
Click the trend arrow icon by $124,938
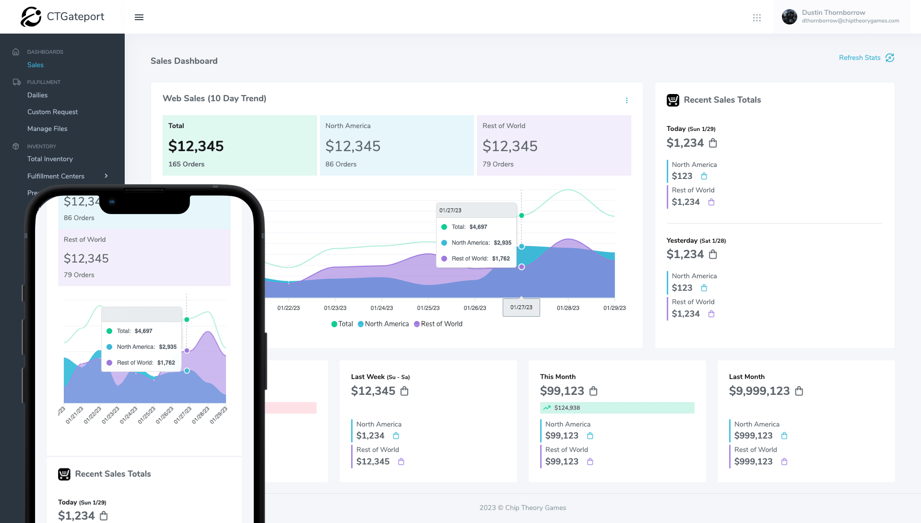coord(547,408)
